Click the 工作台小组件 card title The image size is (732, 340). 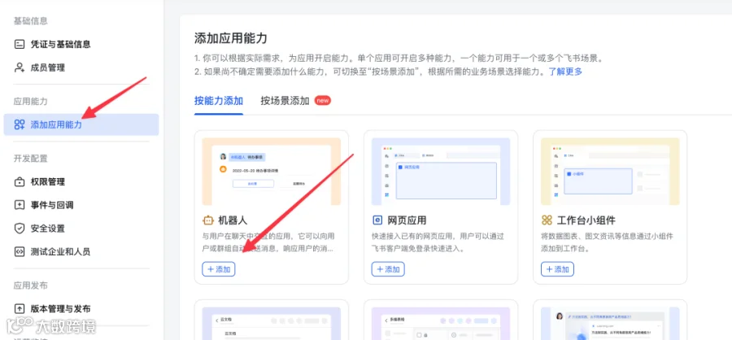[586, 220]
